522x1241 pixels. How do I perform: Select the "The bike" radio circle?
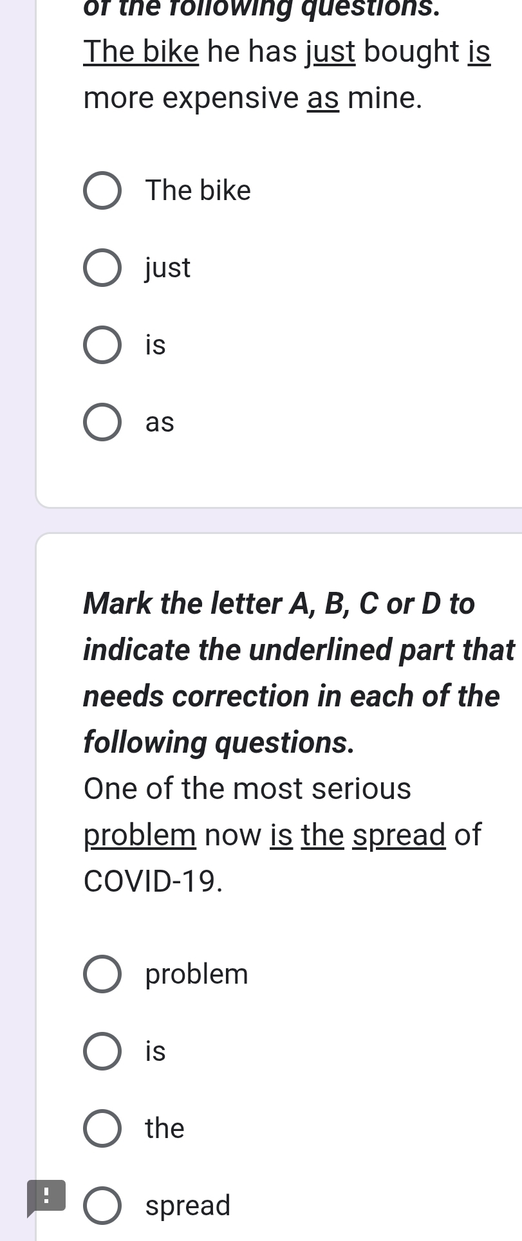coord(102,191)
